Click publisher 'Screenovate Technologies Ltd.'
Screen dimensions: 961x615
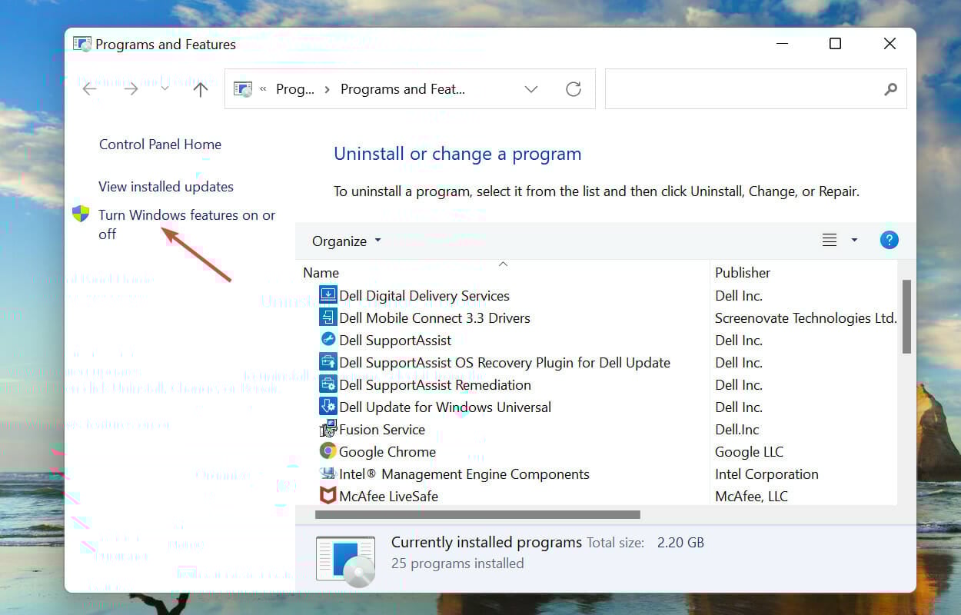tap(806, 318)
